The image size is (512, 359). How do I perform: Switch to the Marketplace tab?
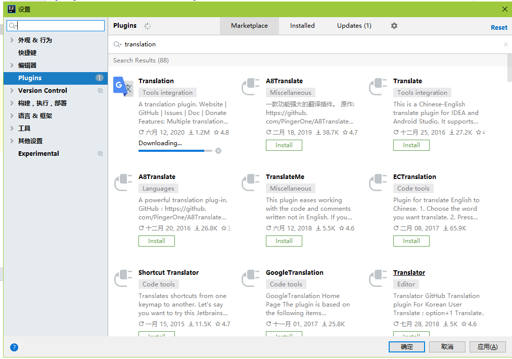coord(249,26)
